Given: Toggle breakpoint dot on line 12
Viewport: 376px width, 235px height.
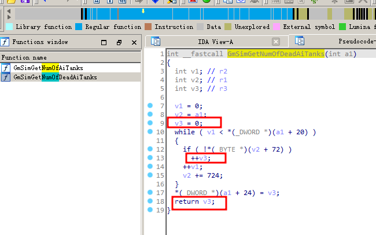Looking at the screenshot, I should click(x=150, y=149).
